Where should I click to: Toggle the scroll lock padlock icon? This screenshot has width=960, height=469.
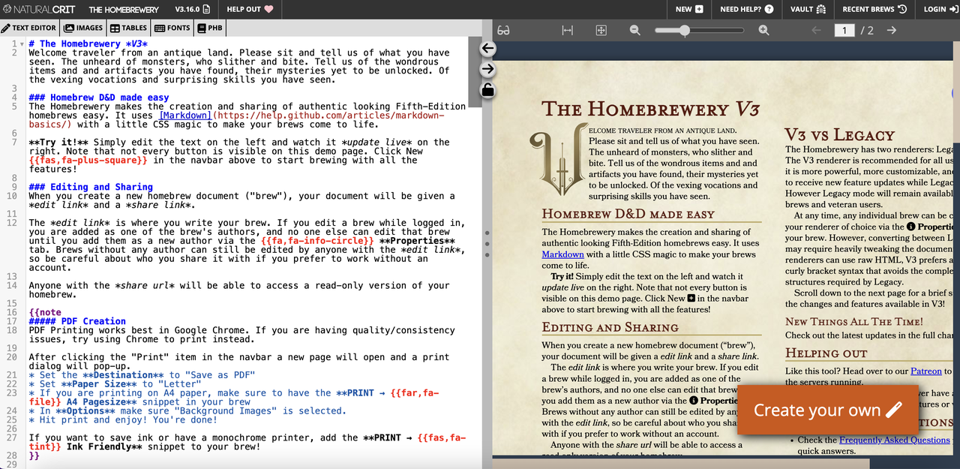point(487,90)
